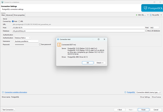
Task: Click the orange info icon in the Connection test dialog
Action: [x=59, y=45]
